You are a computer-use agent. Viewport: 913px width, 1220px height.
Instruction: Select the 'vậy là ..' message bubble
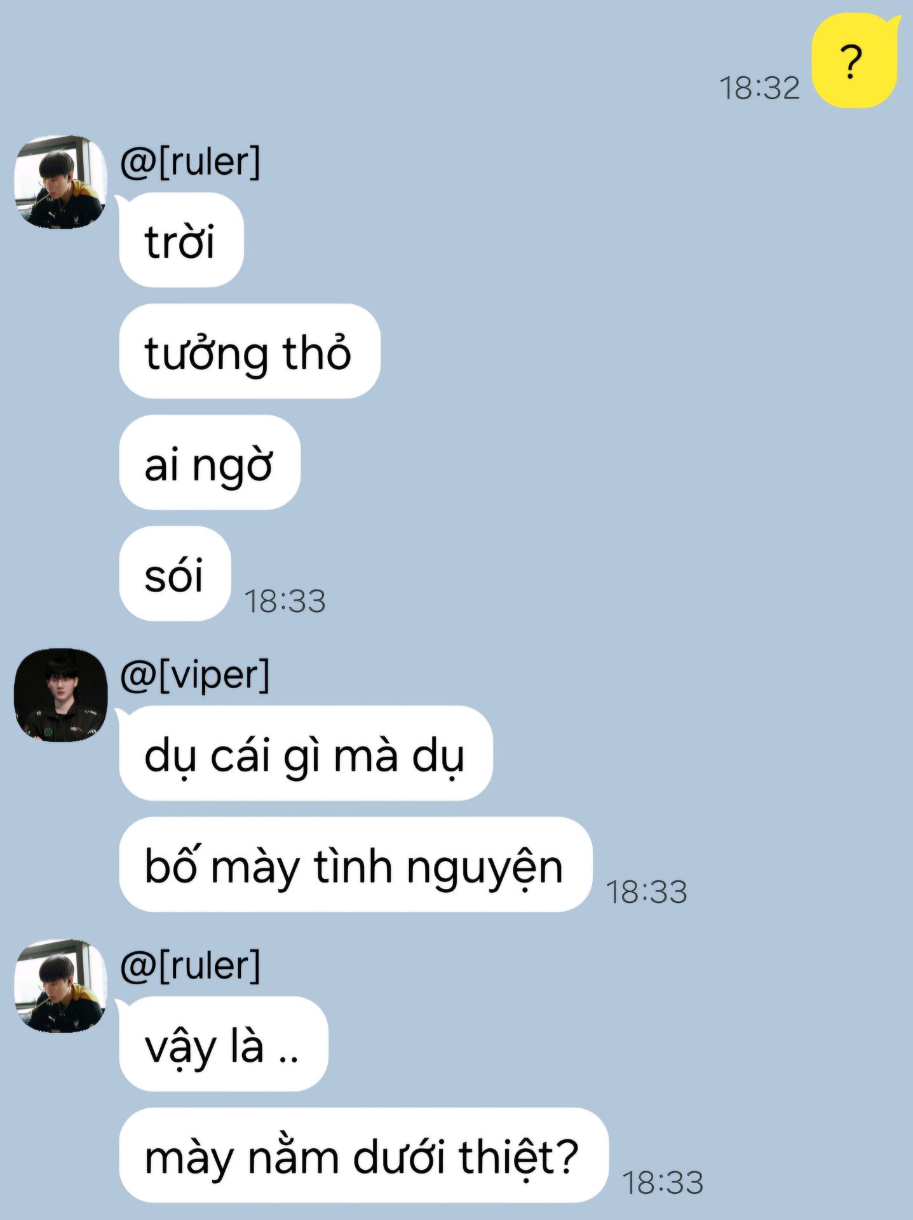click(223, 1044)
